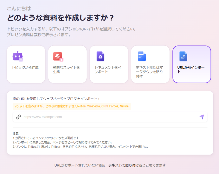The width and height of the screenshot is (219, 174).
Task: Focus the https://www.example.com URL input field
Action: tap(109, 117)
